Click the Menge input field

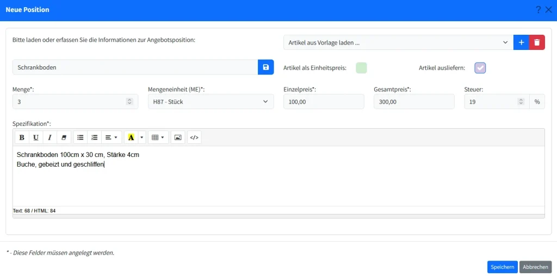(x=75, y=102)
